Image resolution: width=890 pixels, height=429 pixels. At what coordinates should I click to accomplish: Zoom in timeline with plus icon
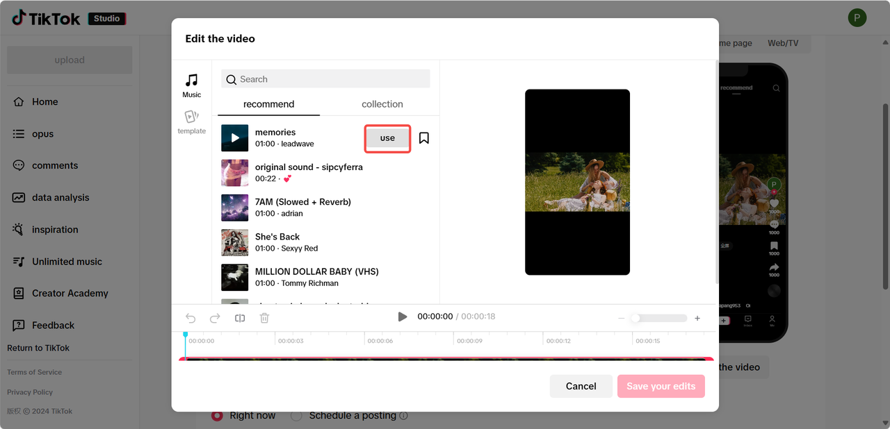[x=697, y=318]
